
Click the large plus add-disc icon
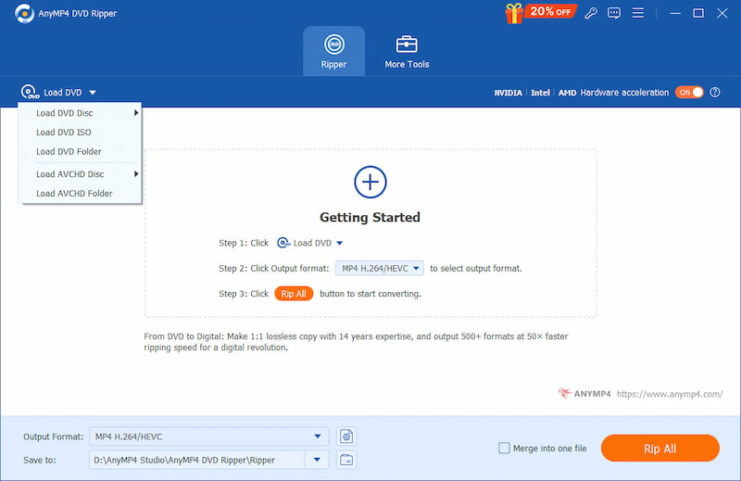370,182
